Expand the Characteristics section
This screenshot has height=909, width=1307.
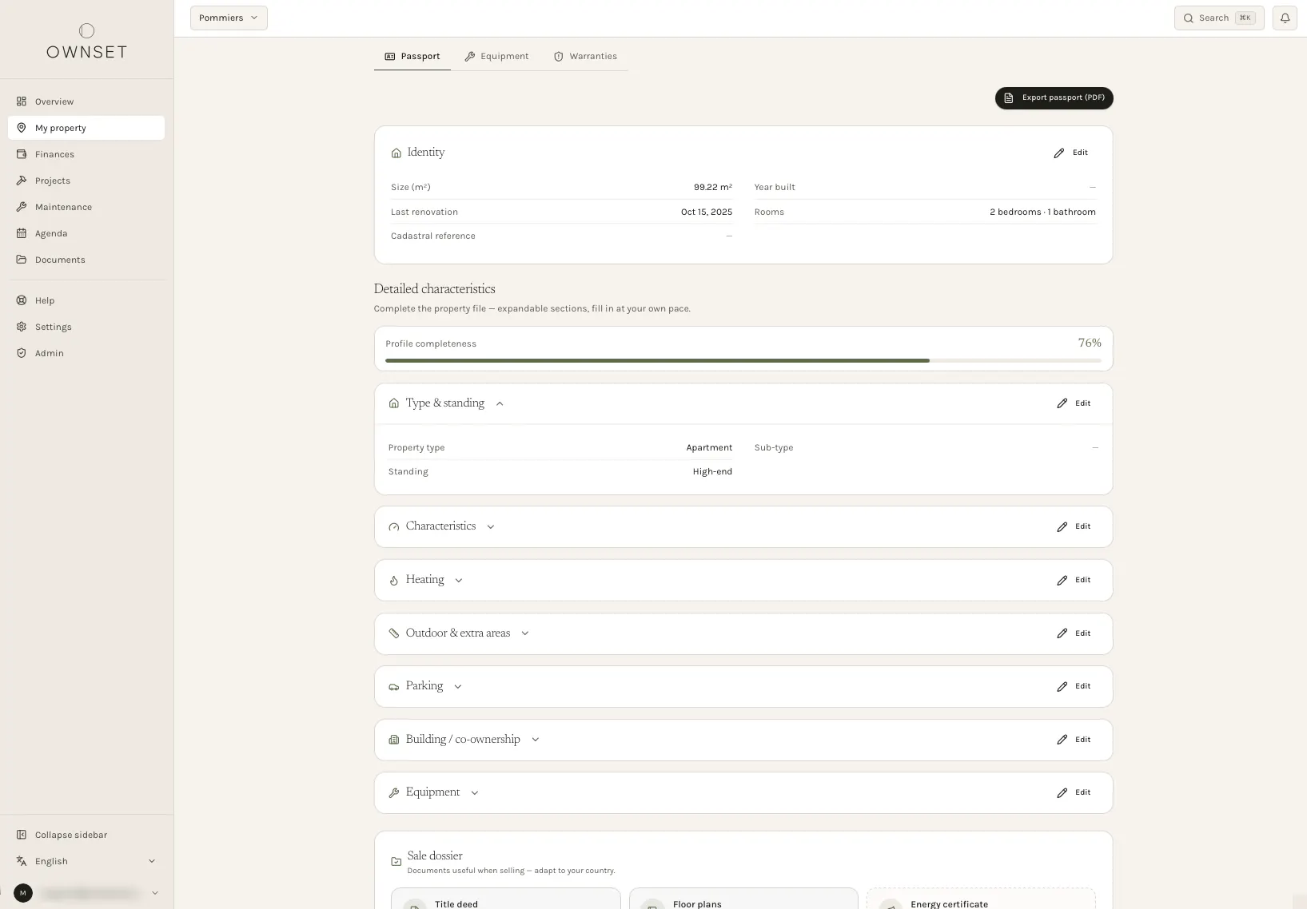491,526
